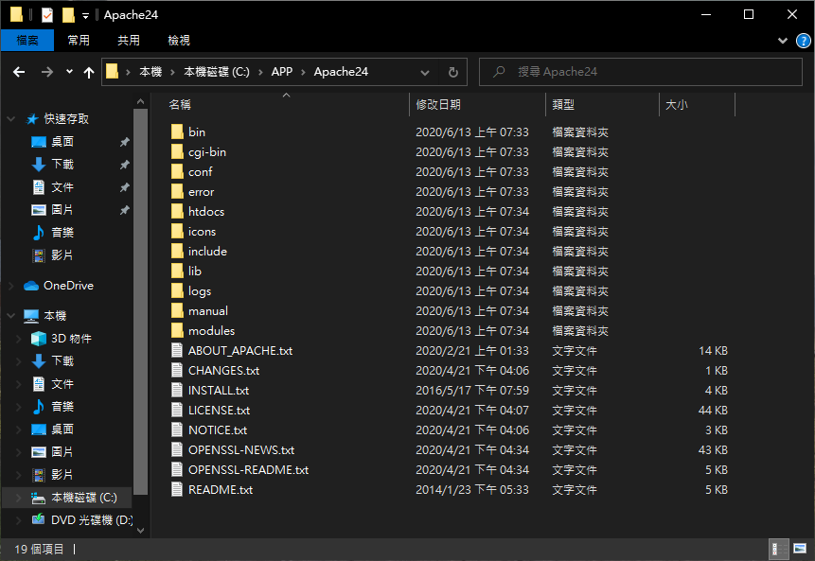
Task: Select the error folder
Action: pos(202,192)
